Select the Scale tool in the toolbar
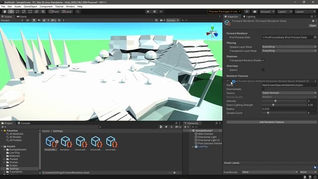318x179 pixels. point(24,11)
